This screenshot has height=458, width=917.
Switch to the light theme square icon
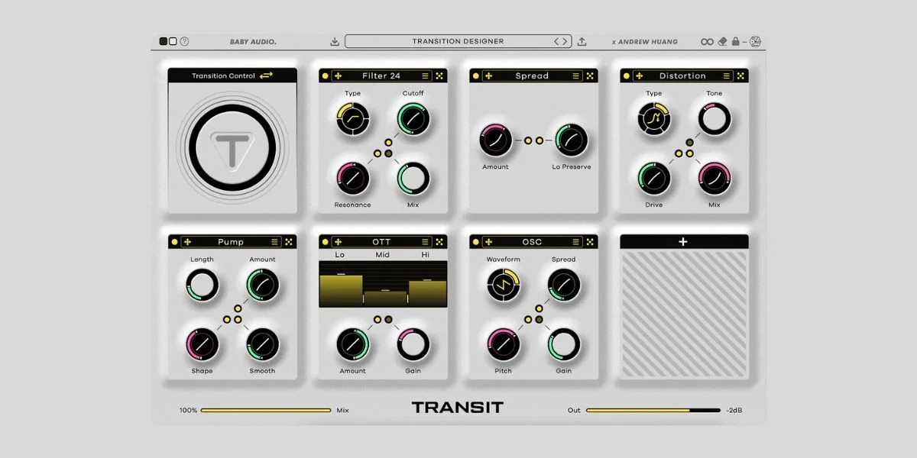pos(173,41)
